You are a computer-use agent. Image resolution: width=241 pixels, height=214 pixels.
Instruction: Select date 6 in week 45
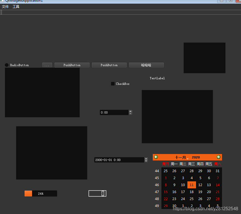(209, 178)
